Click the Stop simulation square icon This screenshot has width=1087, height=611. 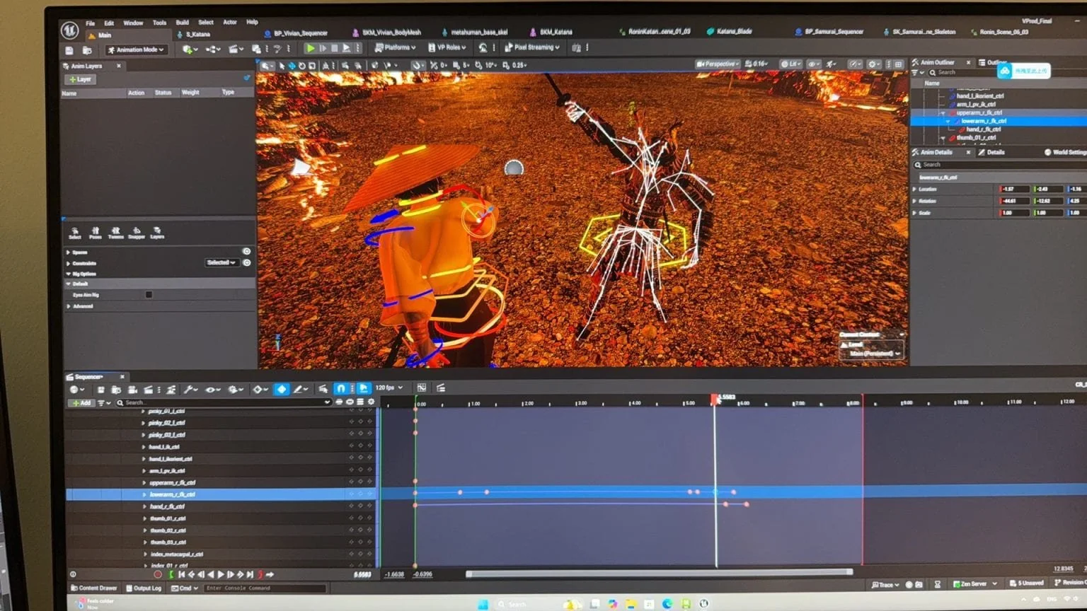335,48
